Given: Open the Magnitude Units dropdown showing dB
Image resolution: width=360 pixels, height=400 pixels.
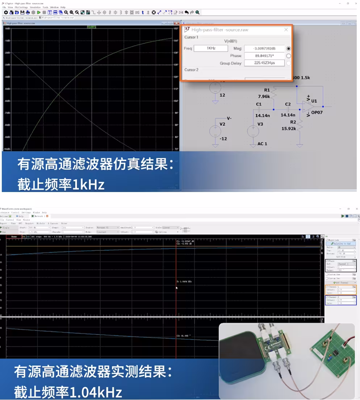Looking at the screenshot, I should [347, 248].
